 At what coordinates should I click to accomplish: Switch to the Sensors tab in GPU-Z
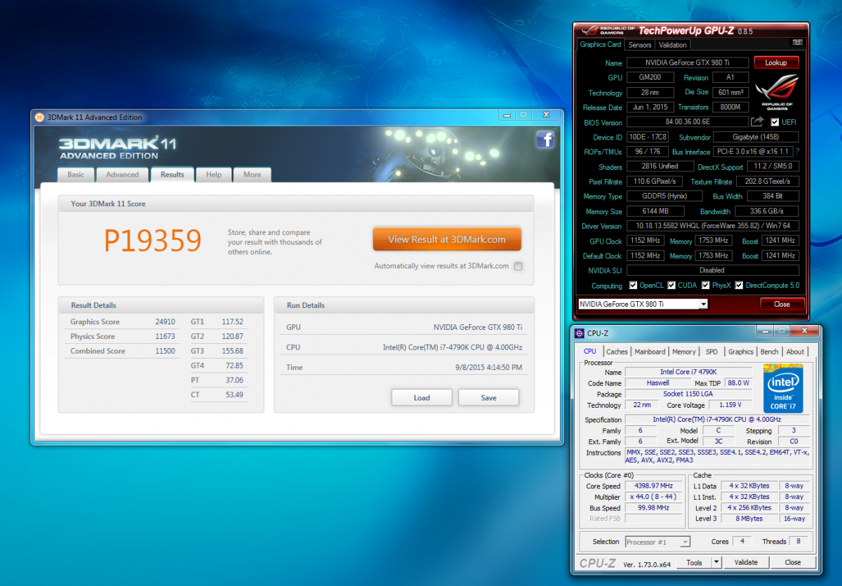coord(640,45)
